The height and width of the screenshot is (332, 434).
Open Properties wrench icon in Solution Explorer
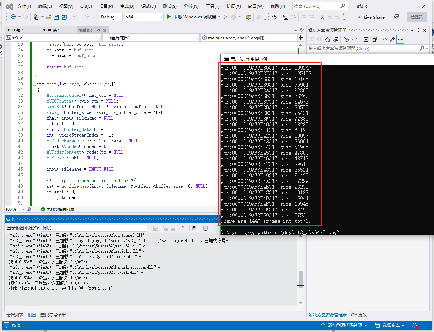[392, 39]
